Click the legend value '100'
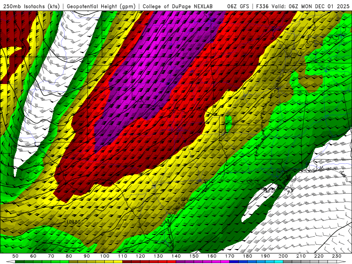This screenshot has width=352, height=264. pos(105,256)
